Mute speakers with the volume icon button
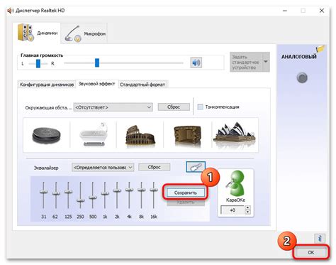The width and height of the screenshot is (336, 265). tap(196, 63)
